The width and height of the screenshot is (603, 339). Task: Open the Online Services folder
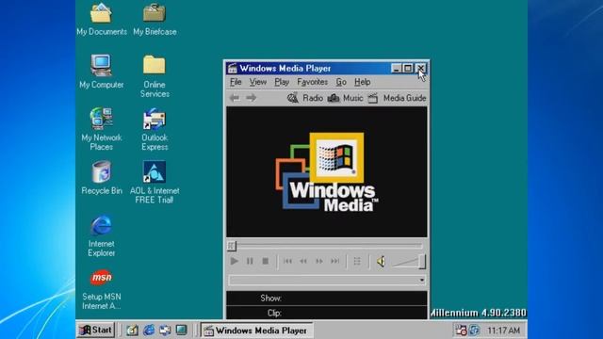click(155, 76)
